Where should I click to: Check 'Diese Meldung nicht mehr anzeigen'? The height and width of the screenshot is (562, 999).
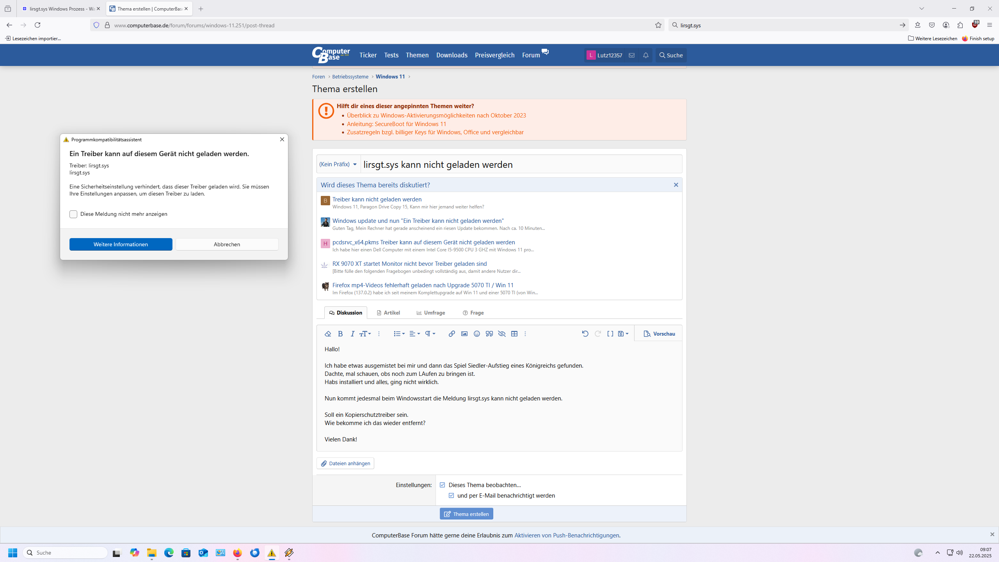click(x=73, y=214)
